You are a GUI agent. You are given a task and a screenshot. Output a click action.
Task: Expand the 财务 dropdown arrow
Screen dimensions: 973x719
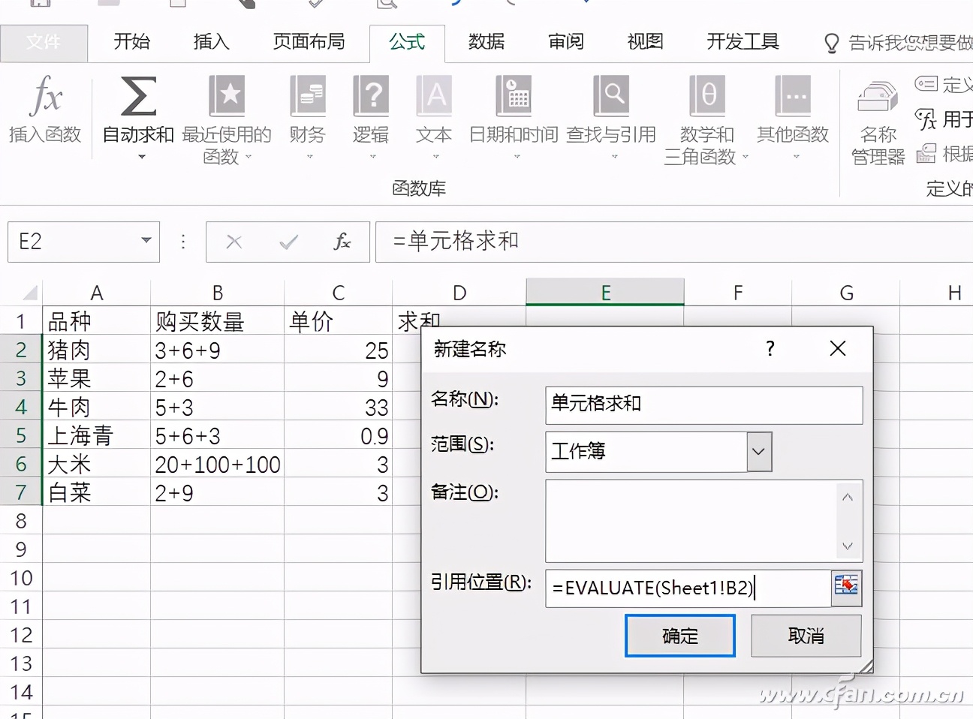pyautogui.click(x=309, y=157)
